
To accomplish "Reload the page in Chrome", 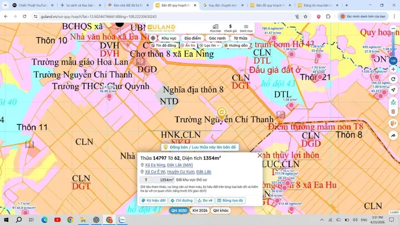I will (x=24, y=16).
